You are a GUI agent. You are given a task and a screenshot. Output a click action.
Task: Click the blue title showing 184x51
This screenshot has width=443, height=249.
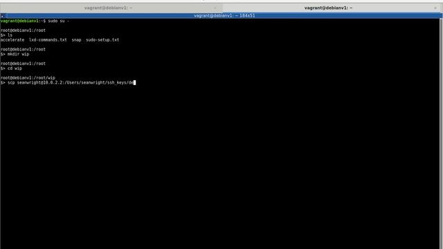(224, 15)
